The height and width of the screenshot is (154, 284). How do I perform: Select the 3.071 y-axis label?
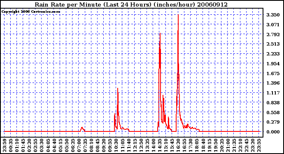(x=273, y=24)
